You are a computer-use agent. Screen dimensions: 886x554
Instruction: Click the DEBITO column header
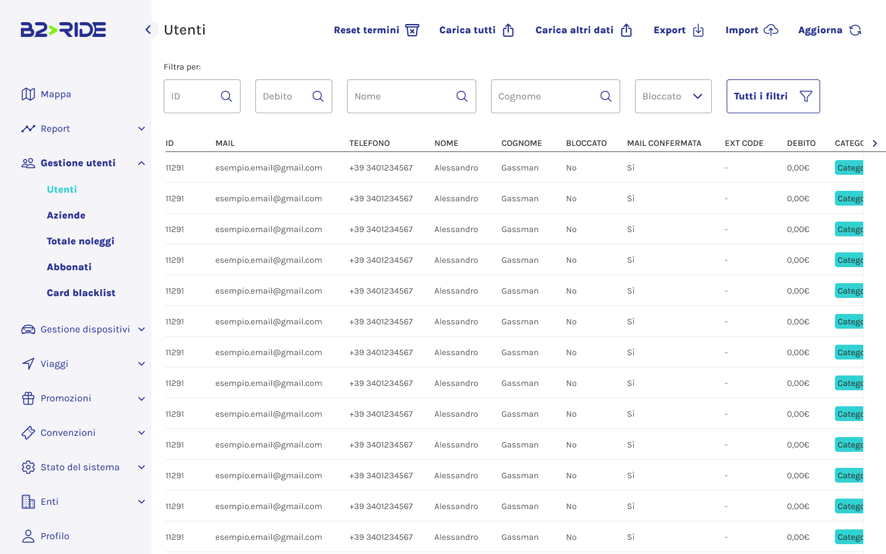tap(801, 143)
